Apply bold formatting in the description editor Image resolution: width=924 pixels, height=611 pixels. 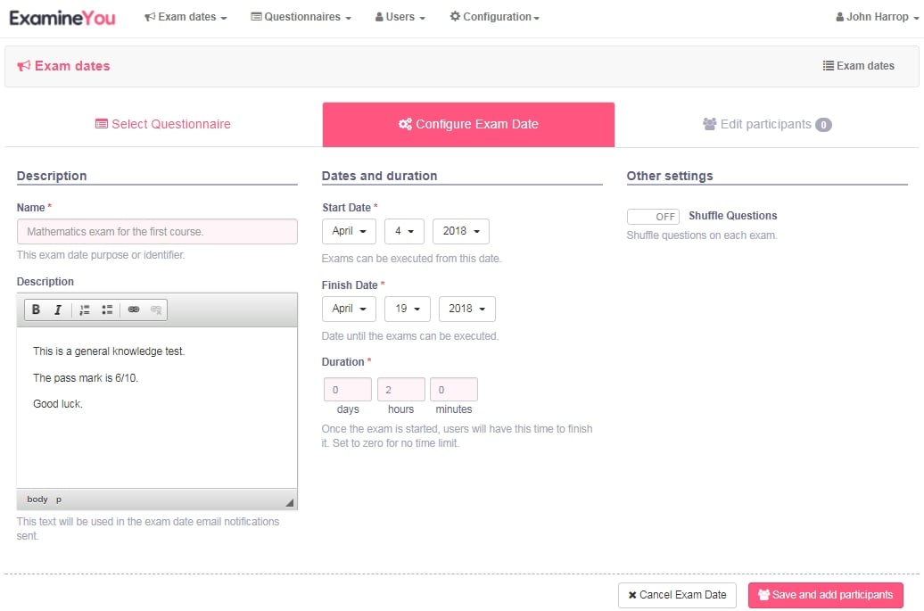click(x=37, y=310)
